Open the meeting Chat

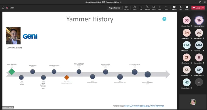(141, 8)
